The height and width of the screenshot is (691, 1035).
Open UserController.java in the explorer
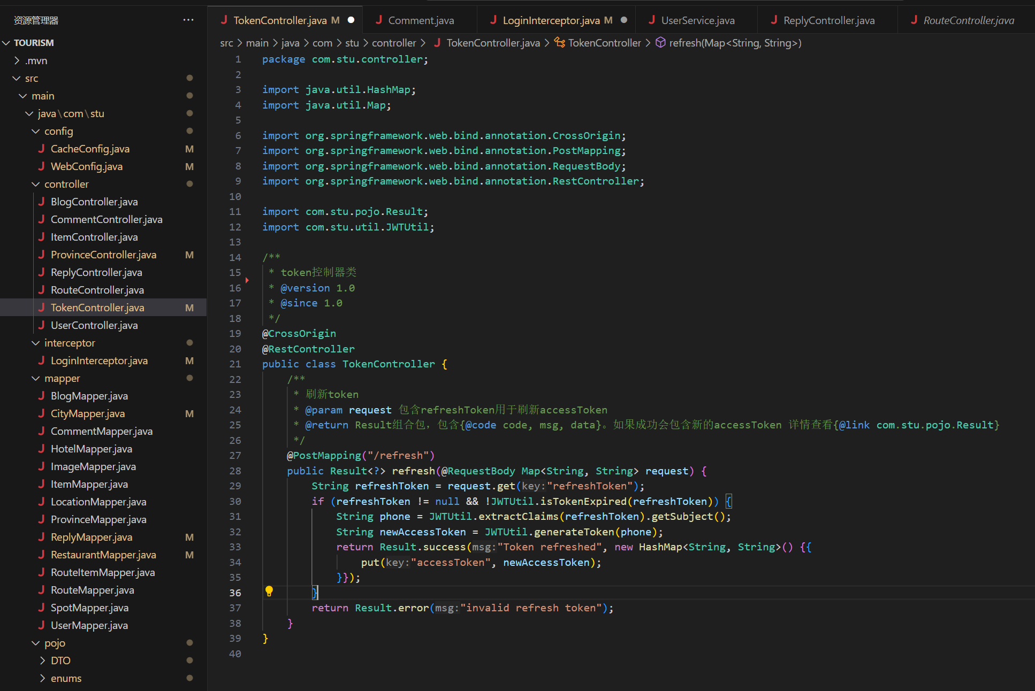tap(94, 325)
